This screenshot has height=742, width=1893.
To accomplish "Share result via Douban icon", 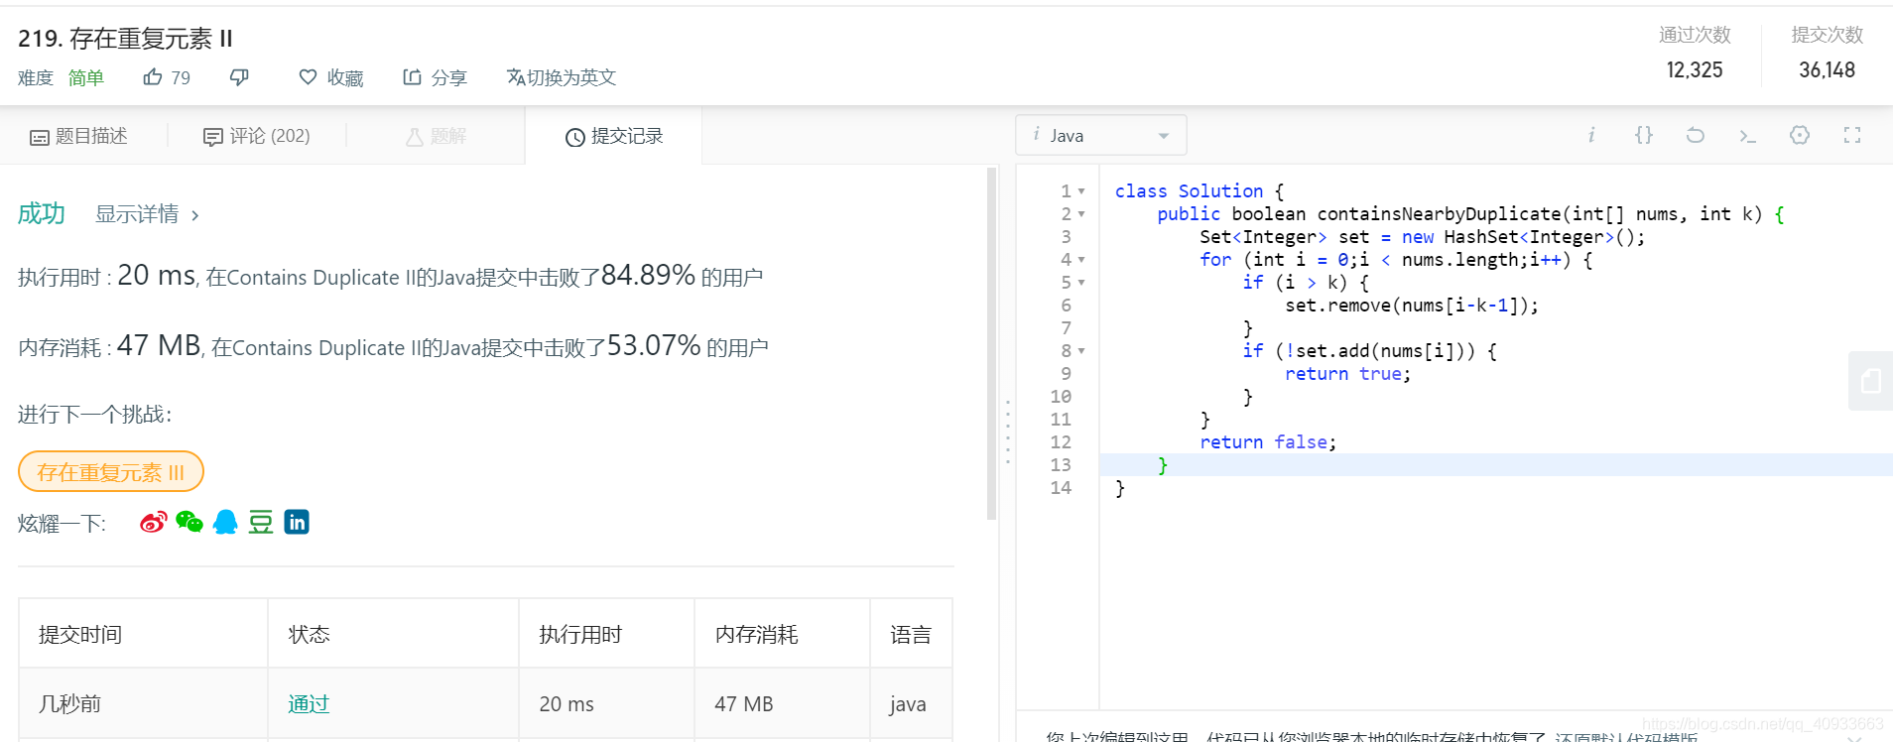I will 261,522.
